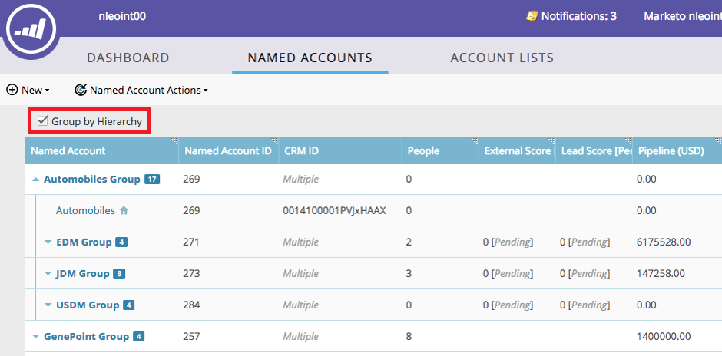Viewport: 722px width, 356px height.
Task: Click the 17 count badge on Automobiles Group
Action: tap(151, 180)
